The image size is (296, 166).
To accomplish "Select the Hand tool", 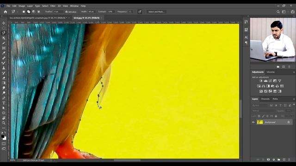I will coord(4,118).
